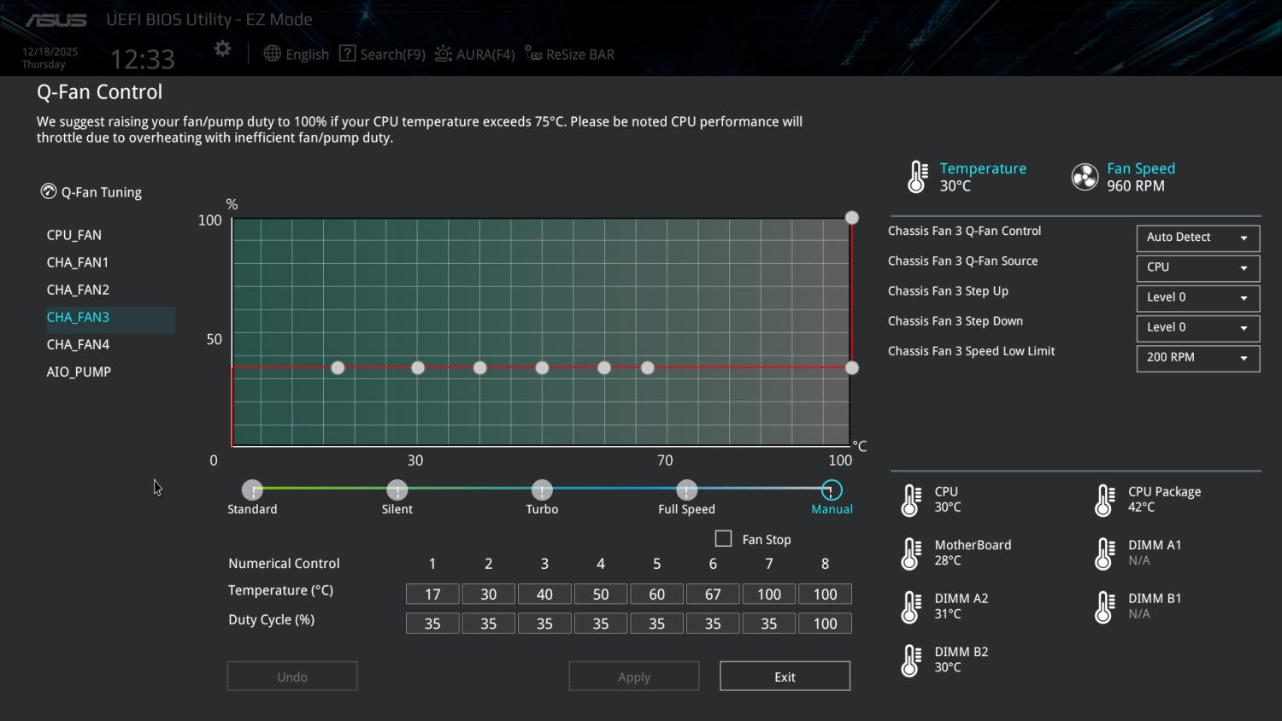1282x721 pixels.
Task: Click the fan curve point at 40°C
Action: point(480,368)
